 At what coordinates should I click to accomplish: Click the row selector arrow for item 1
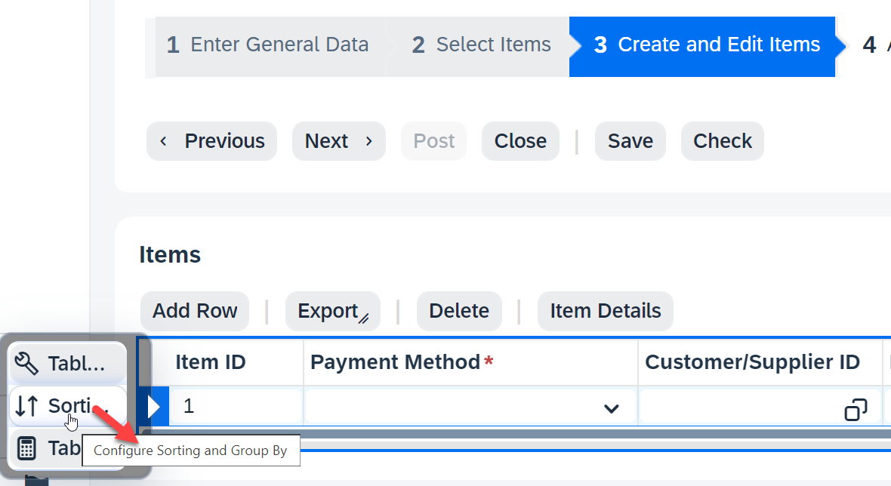pos(153,407)
